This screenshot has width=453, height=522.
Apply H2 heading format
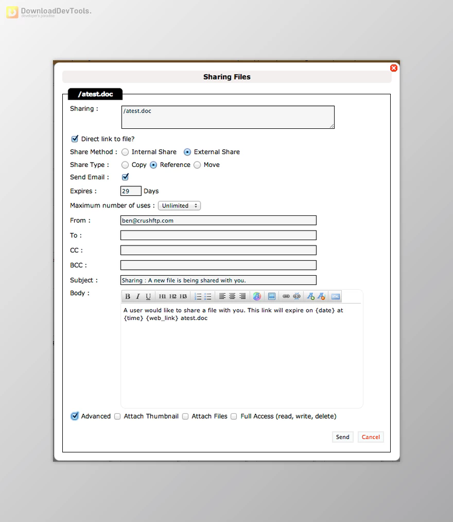tap(173, 296)
